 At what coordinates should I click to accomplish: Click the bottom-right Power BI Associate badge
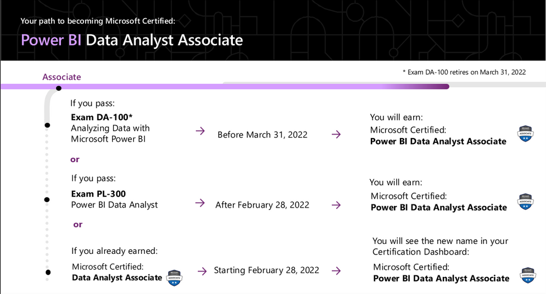pos(527,276)
